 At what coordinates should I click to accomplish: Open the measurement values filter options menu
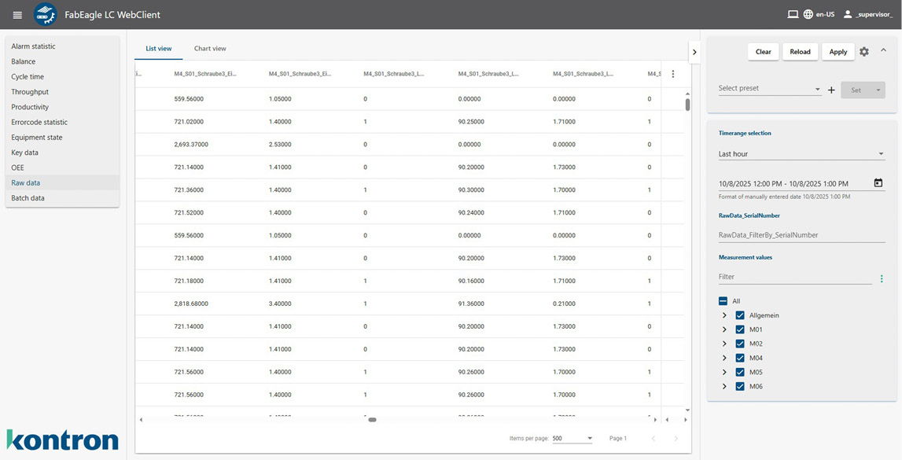point(882,278)
